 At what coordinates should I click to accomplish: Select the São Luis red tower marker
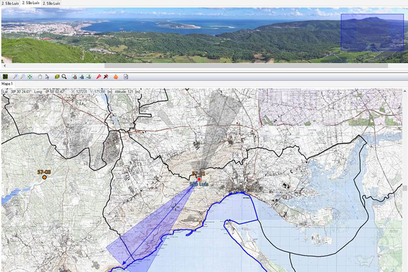200,179
